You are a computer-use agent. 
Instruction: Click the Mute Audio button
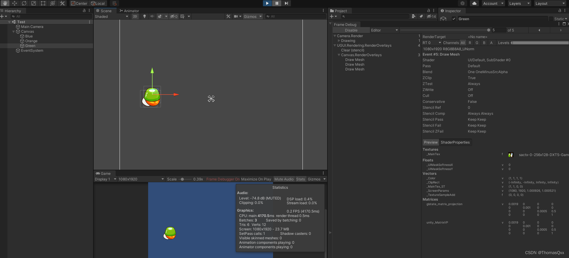[x=284, y=179]
